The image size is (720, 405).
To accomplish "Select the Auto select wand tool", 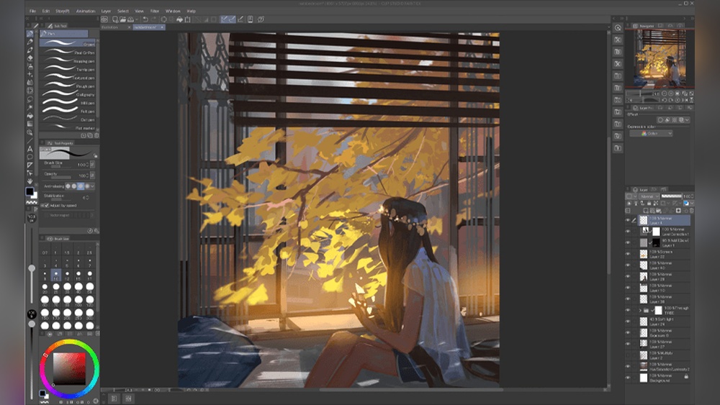I will tap(30, 107).
